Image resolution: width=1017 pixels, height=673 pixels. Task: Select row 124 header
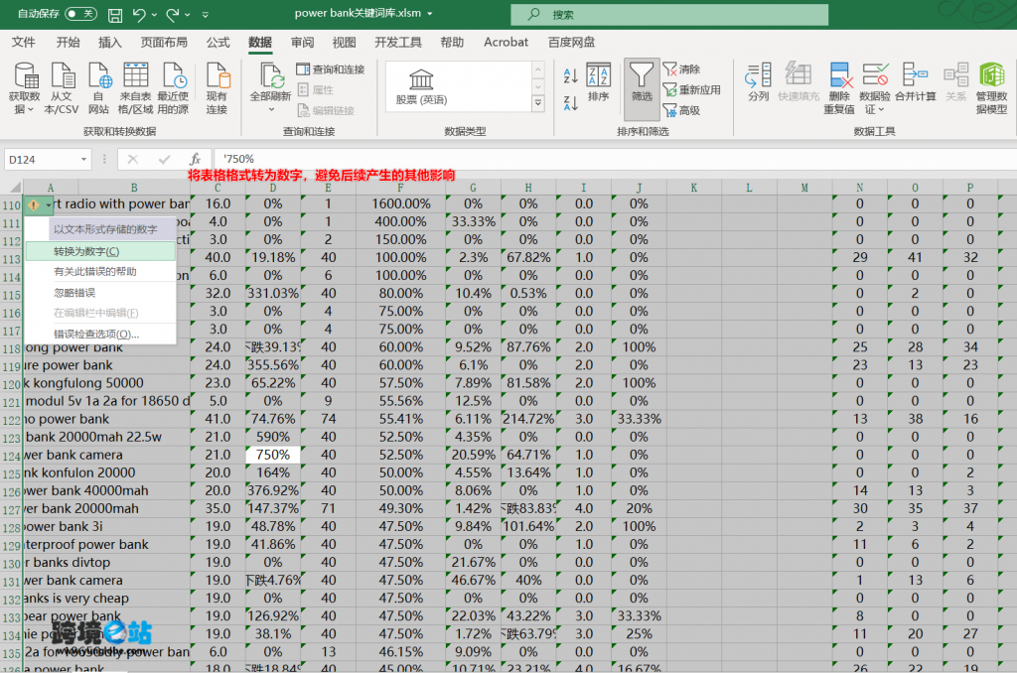pos(12,456)
